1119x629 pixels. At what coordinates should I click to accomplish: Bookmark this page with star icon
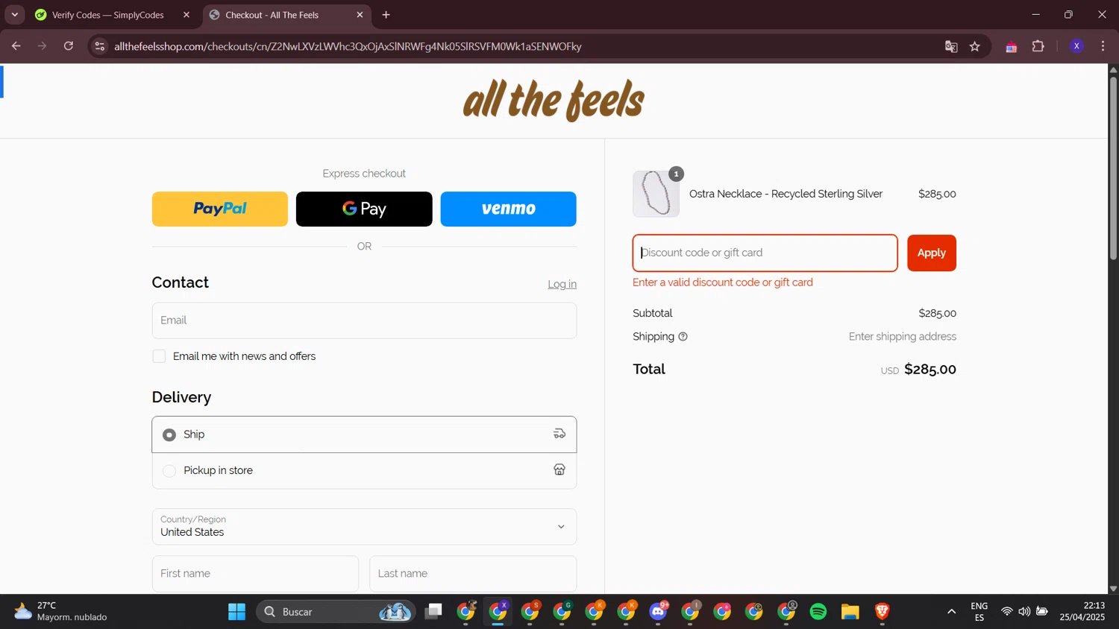coord(975,46)
